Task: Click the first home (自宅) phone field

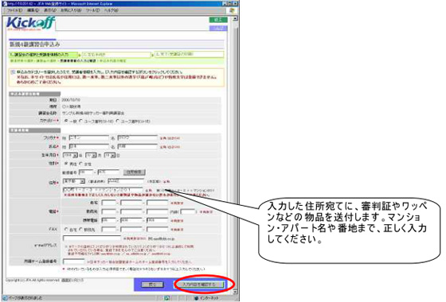Action: 108,203
